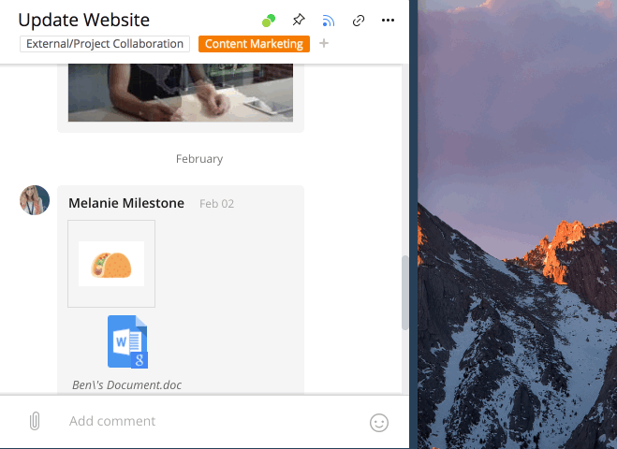Click the Feb 02 timestamp
The image size is (617, 449).
[217, 204]
